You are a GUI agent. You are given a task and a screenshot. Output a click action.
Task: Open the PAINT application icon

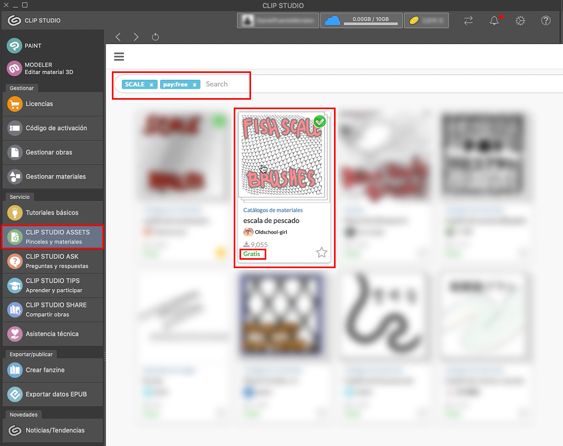pyautogui.click(x=14, y=46)
